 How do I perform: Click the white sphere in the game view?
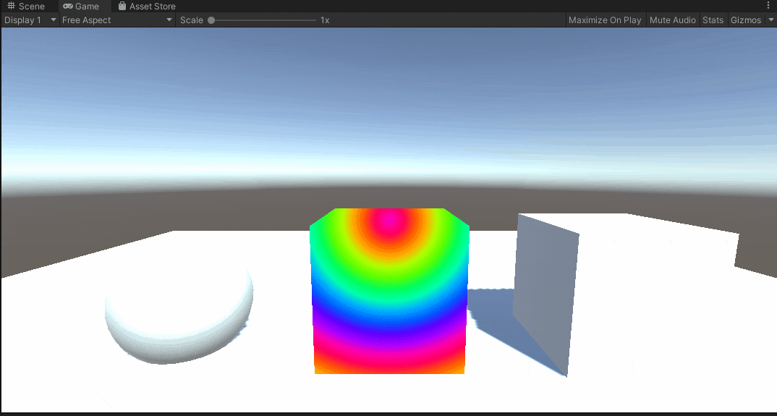(179, 311)
